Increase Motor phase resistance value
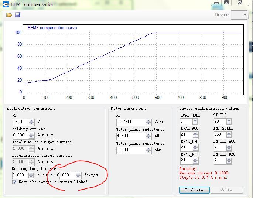 pyautogui.click(x=148, y=148)
